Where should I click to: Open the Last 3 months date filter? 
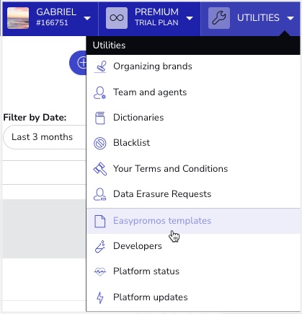tap(45, 137)
